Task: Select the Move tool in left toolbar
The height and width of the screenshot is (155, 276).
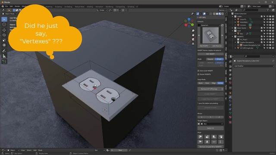Action: (x=4, y=30)
